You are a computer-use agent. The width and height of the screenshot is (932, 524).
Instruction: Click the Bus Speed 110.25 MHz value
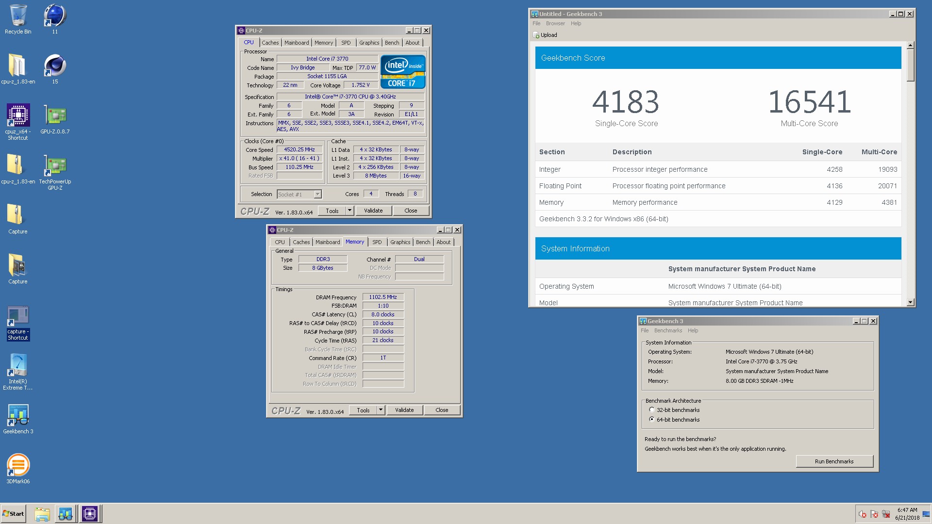300,167
